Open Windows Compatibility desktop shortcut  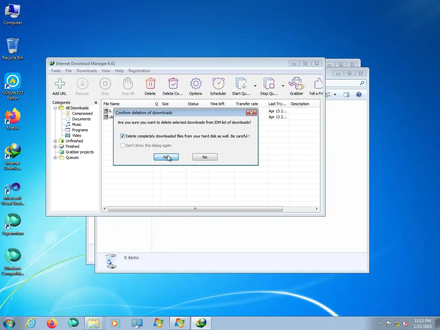(x=13, y=262)
